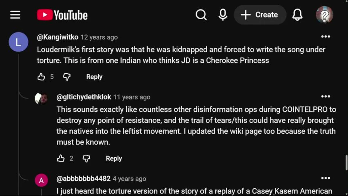Screen dimensions: 348x196
Task: Visit the @Kangiwitko channel link
Action: click(57, 37)
